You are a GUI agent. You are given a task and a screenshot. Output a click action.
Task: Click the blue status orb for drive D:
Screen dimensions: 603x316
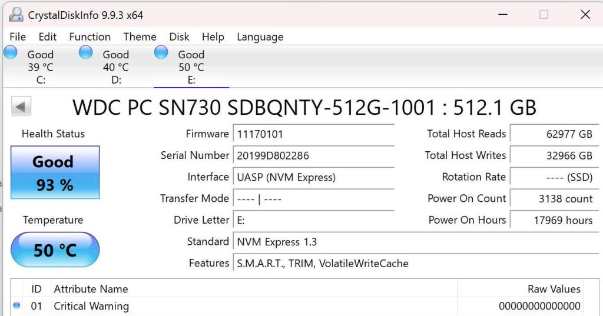point(86,52)
